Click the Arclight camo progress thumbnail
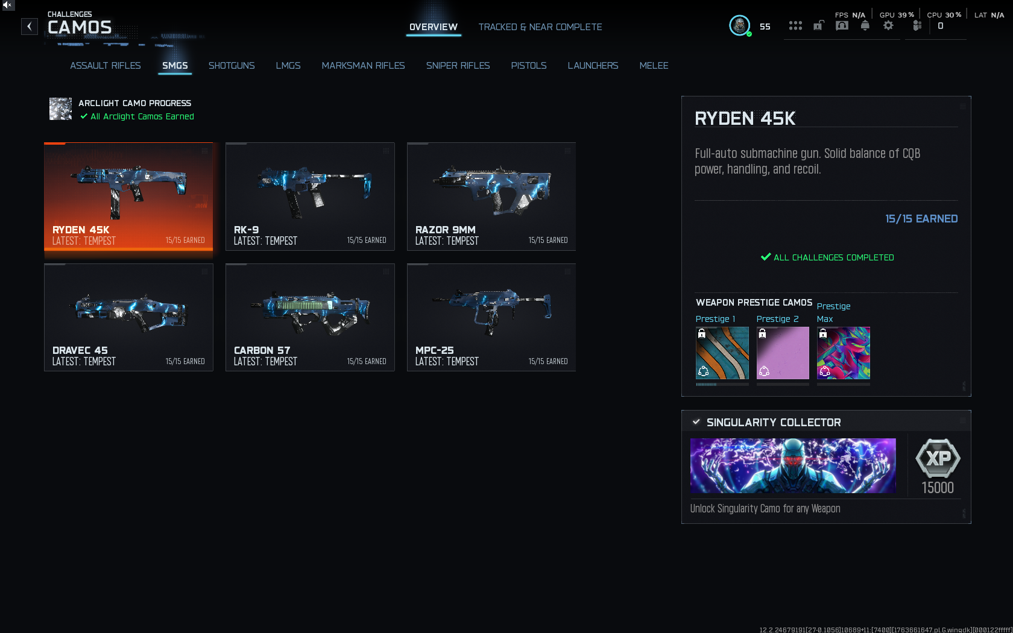Viewport: 1013px width, 633px height. tap(60, 109)
